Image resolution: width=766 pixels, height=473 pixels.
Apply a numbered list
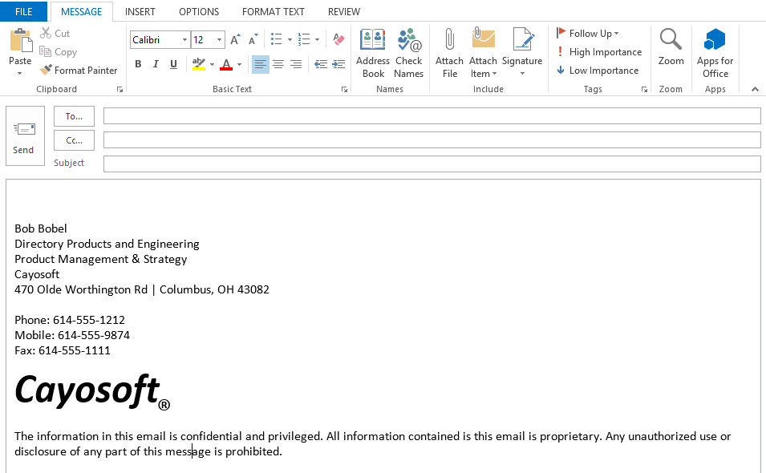coord(304,39)
